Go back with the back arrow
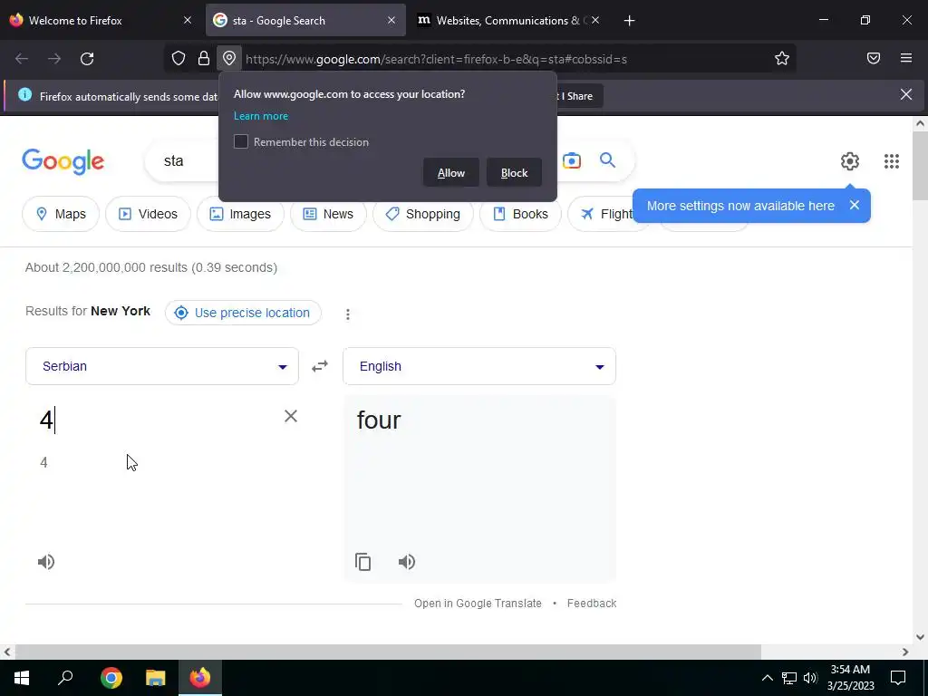The height and width of the screenshot is (696, 928). click(22, 59)
